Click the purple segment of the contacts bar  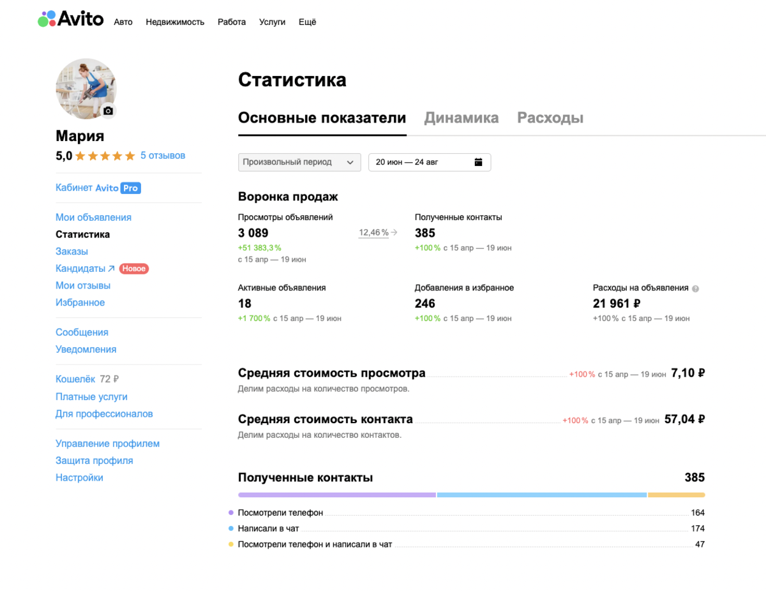click(337, 495)
